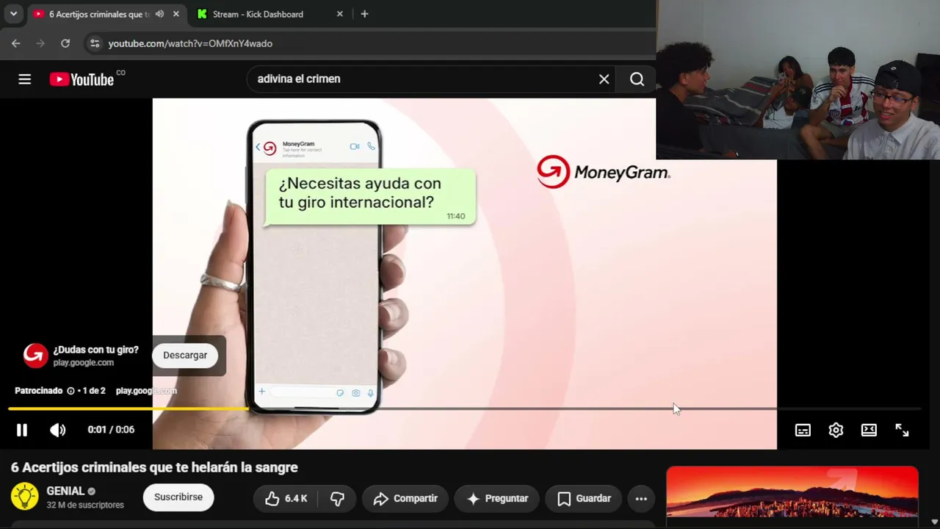Ask about the video with Preguntar

tap(497, 499)
